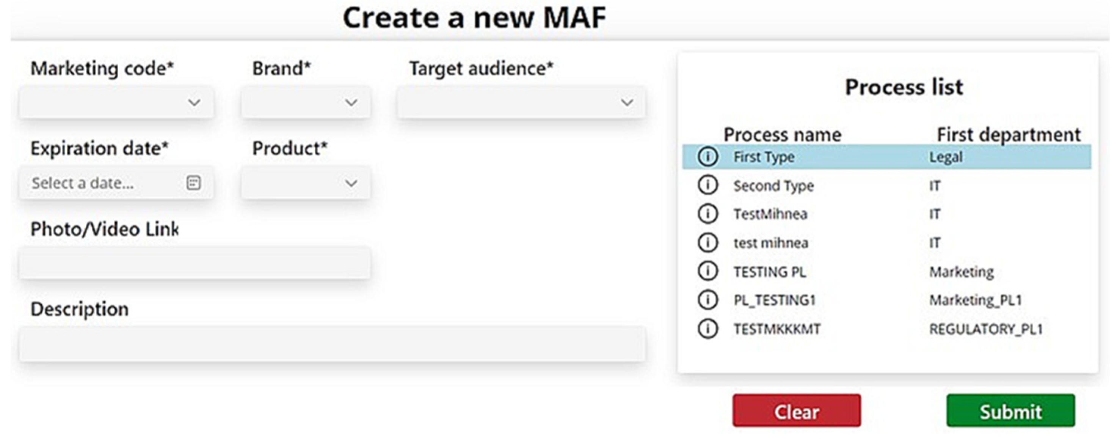The height and width of the screenshot is (439, 1117).
Task: Open info icon beside Second Type
Action: [708, 185]
